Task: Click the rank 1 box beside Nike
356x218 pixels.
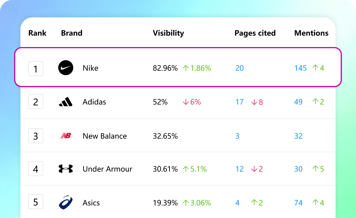Action: (x=36, y=69)
